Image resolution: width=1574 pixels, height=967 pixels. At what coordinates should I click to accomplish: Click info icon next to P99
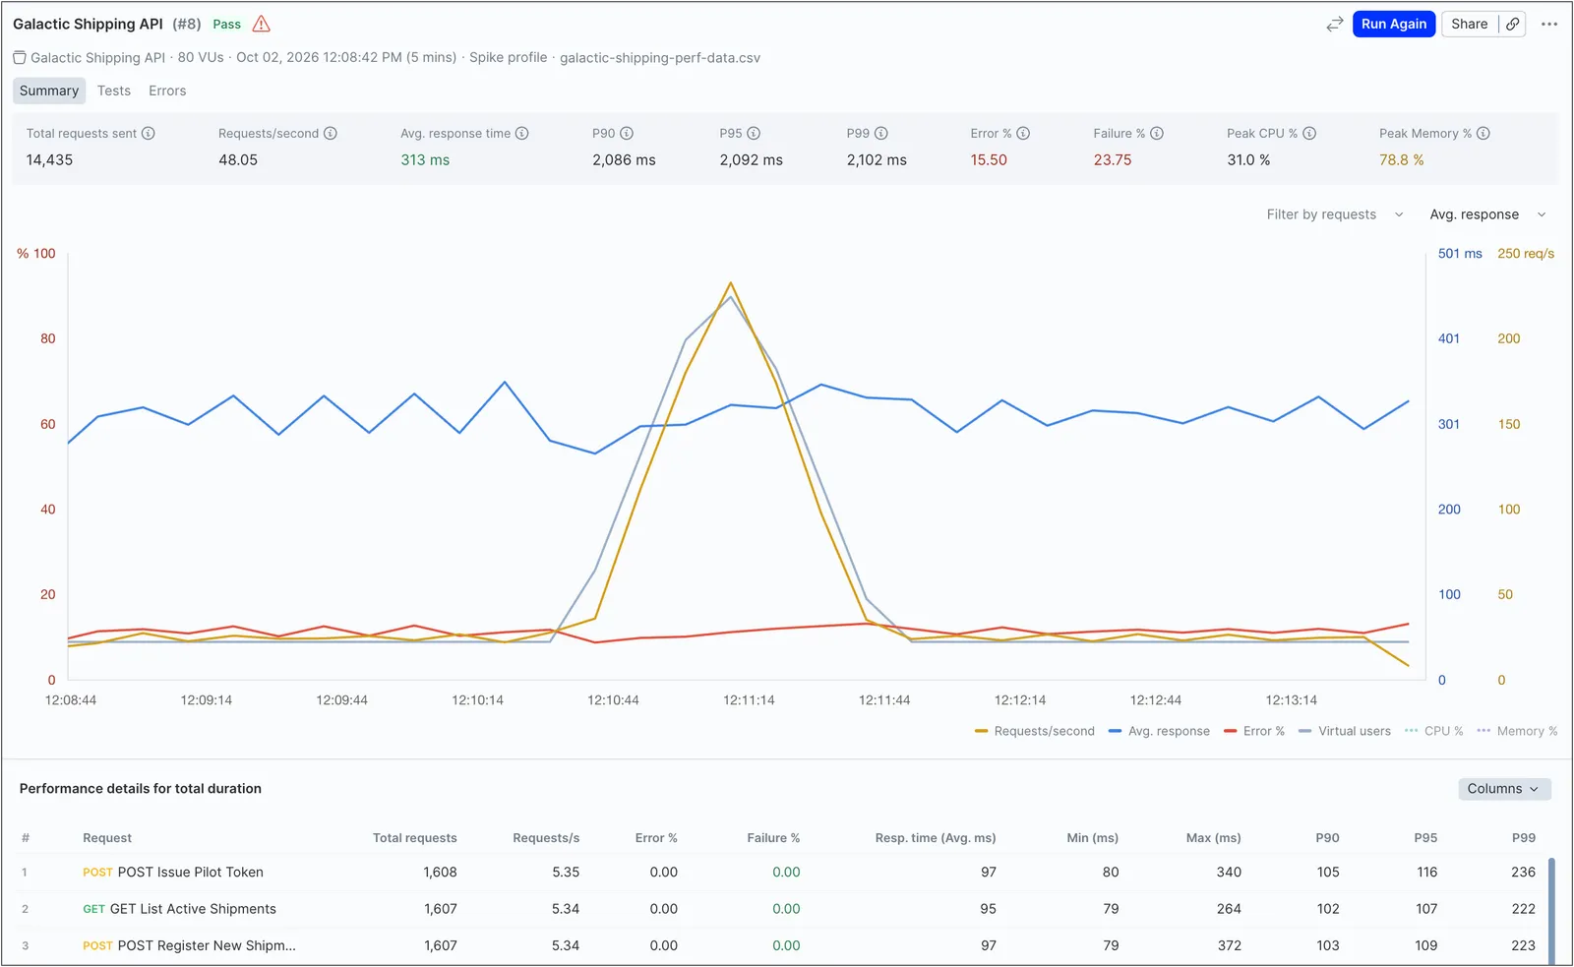pos(881,134)
